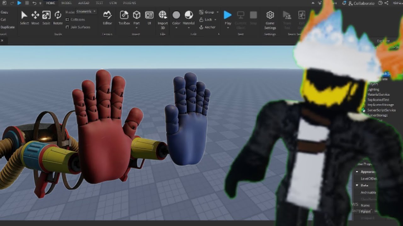The width and height of the screenshot is (403, 226).
Task: Expand the Material dropdown arrow
Action: click(189, 28)
